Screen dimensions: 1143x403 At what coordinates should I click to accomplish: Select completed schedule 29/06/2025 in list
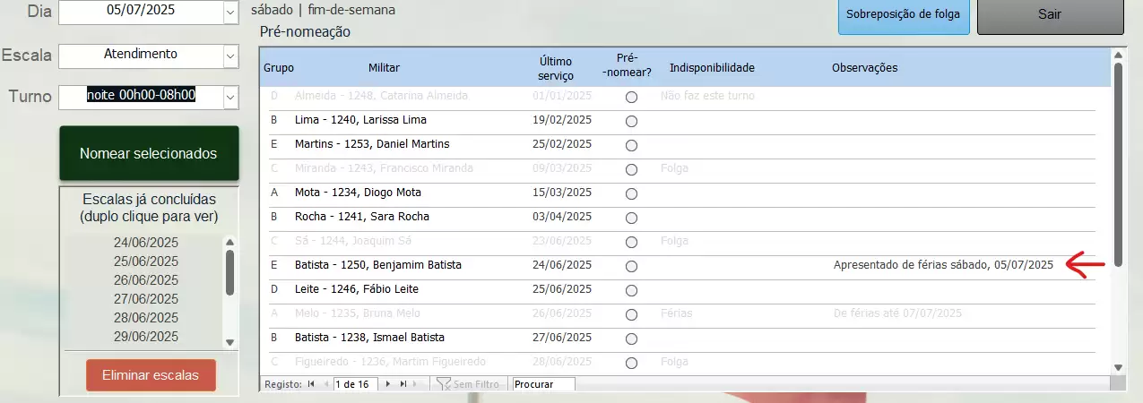click(144, 337)
